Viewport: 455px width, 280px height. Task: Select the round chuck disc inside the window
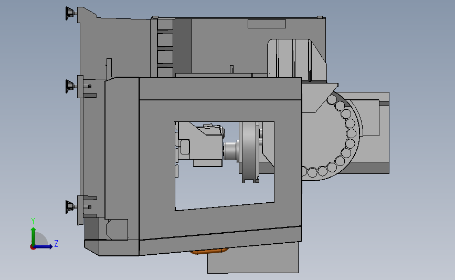249,152
